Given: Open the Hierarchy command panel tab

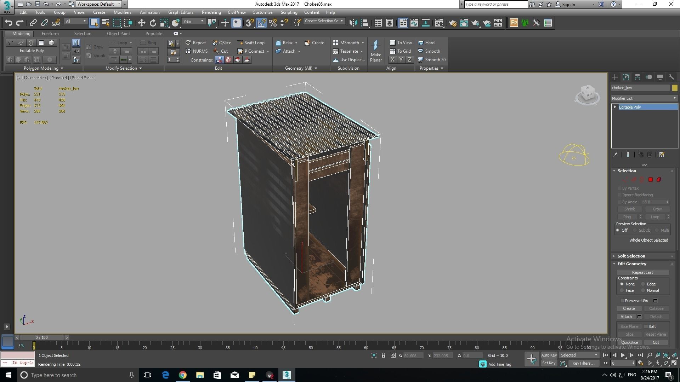Looking at the screenshot, I should coord(637,77).
